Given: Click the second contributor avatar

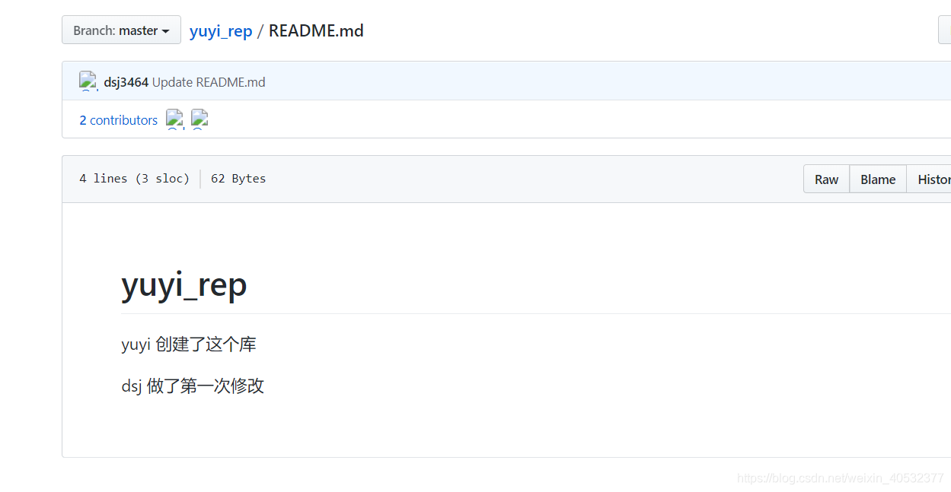Looking at the screenshot, I should click(199, 119).
